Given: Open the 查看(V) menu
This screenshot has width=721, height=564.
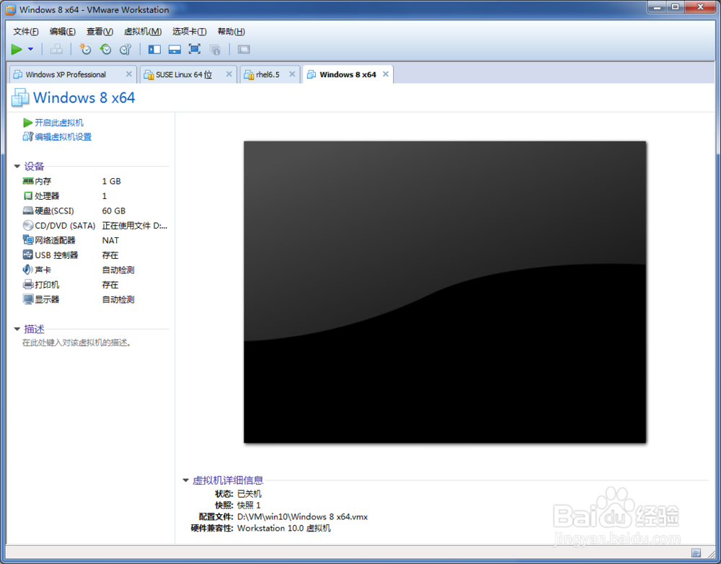Looking at the screenshot, I should point(99,31).
